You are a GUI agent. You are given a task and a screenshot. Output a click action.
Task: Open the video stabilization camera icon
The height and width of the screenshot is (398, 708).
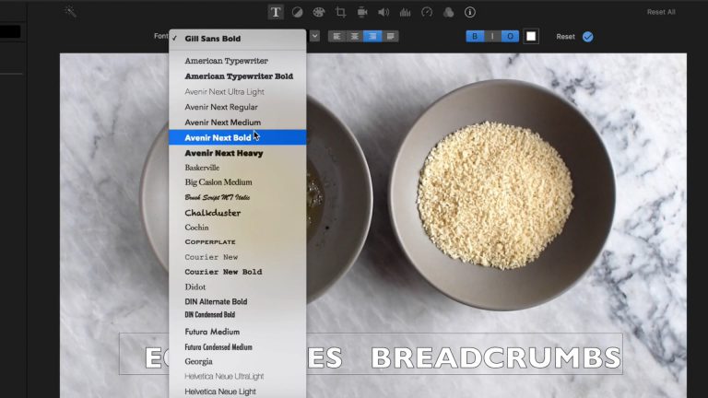click(x=362, y=12)
